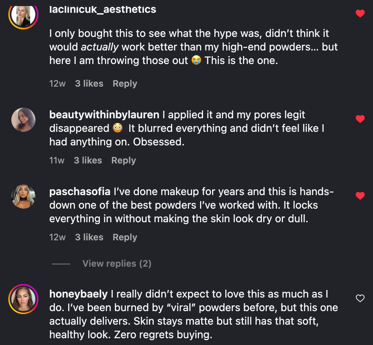
Task: Reply to paschasofia's comment
Action: (x=125, y=237)
